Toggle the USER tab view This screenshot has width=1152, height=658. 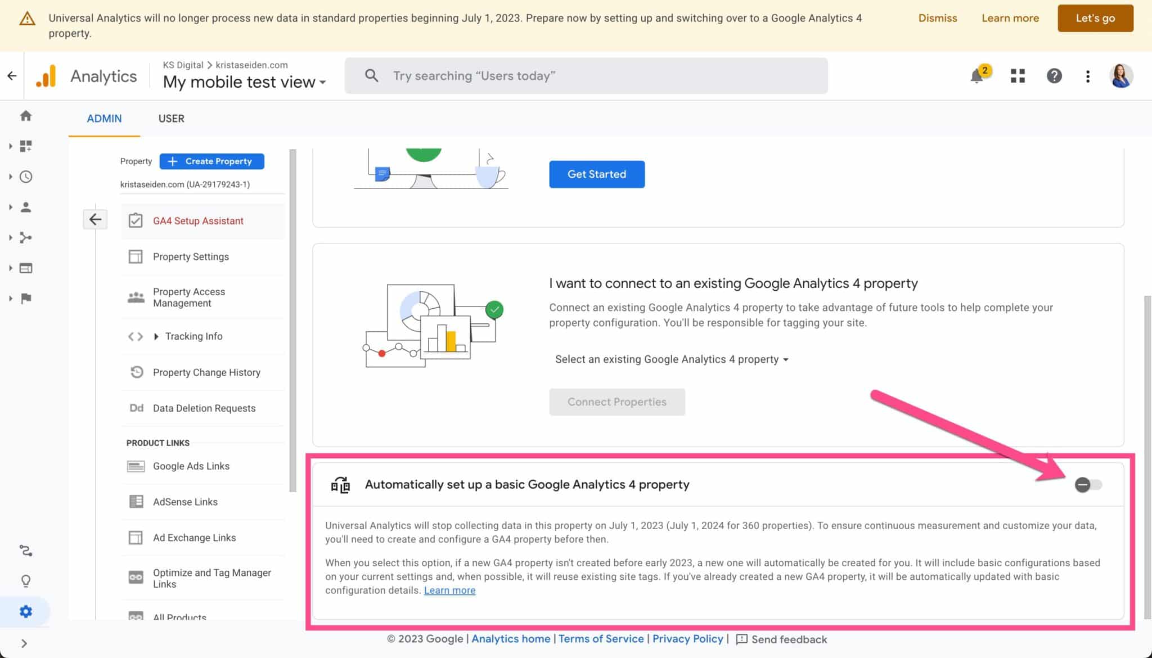172,119
